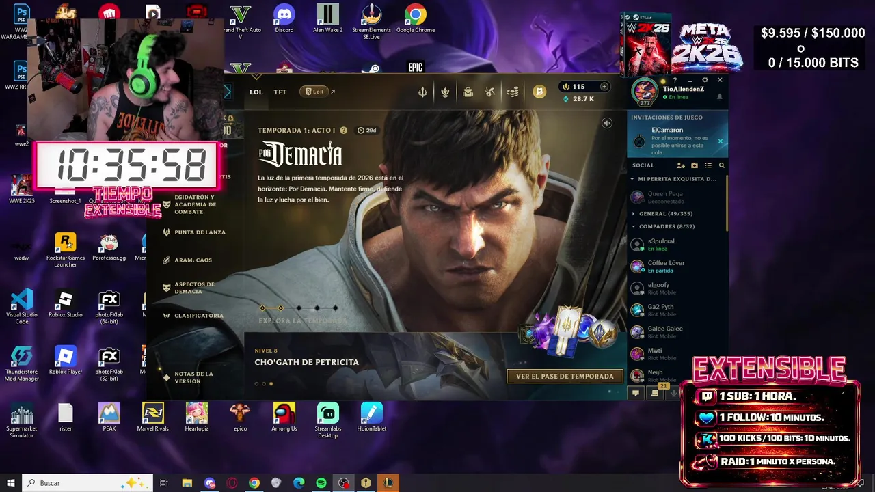Select friend elgoofy

[675, 288]
